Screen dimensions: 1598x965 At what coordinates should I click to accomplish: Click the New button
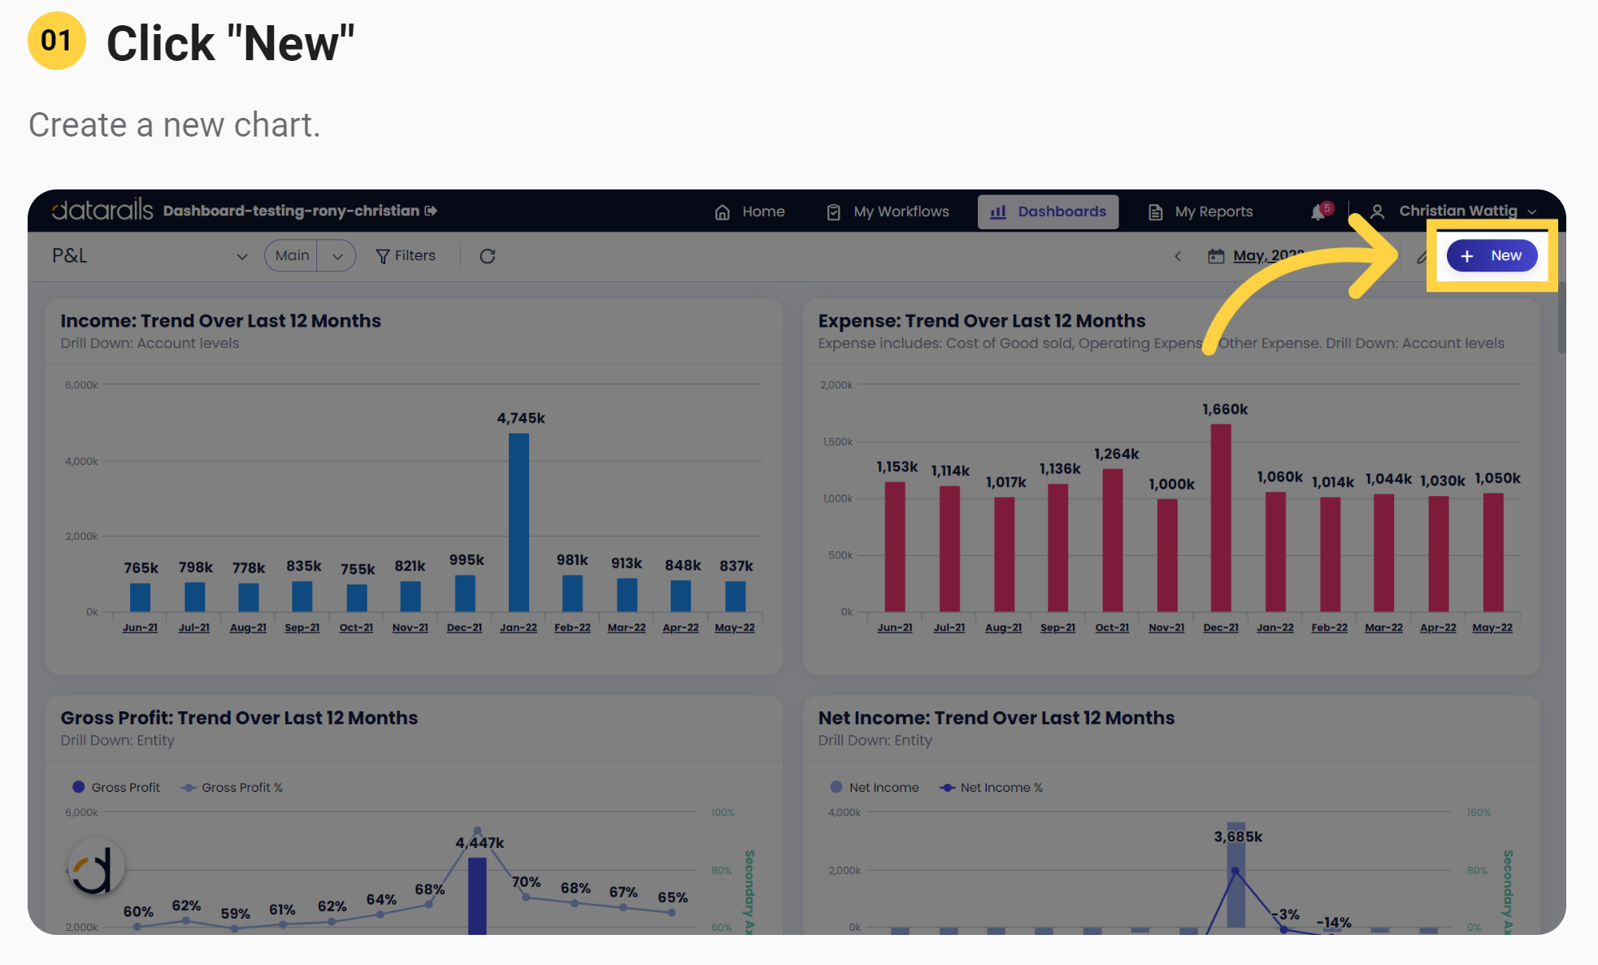pyautogui.click(x=1492, y=255)
